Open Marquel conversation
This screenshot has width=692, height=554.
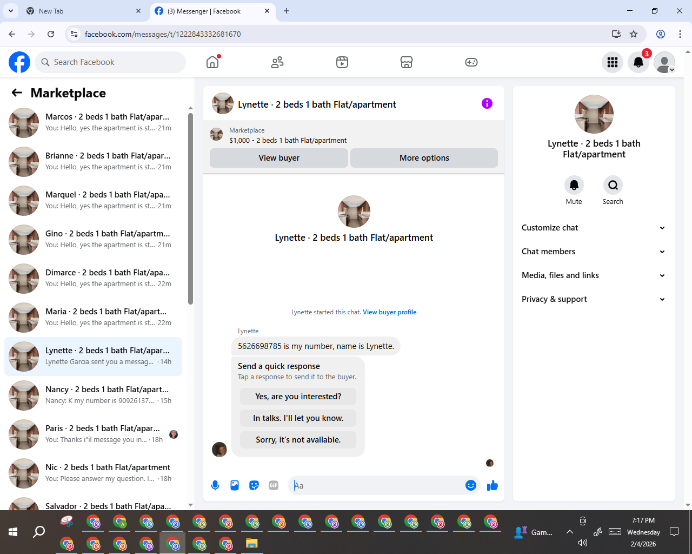[93, 201]
